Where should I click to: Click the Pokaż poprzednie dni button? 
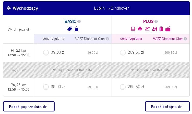point(29,106)
